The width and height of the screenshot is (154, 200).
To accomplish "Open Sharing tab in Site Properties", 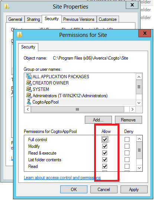I will (x=33, y=19).
